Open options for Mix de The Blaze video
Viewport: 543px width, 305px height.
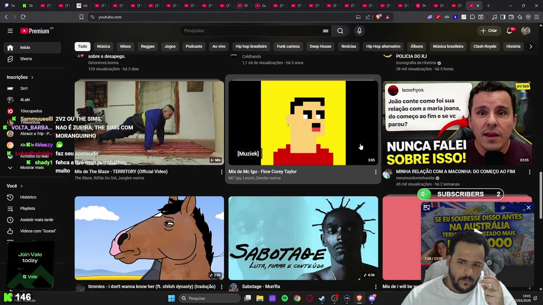click(221, 172)
